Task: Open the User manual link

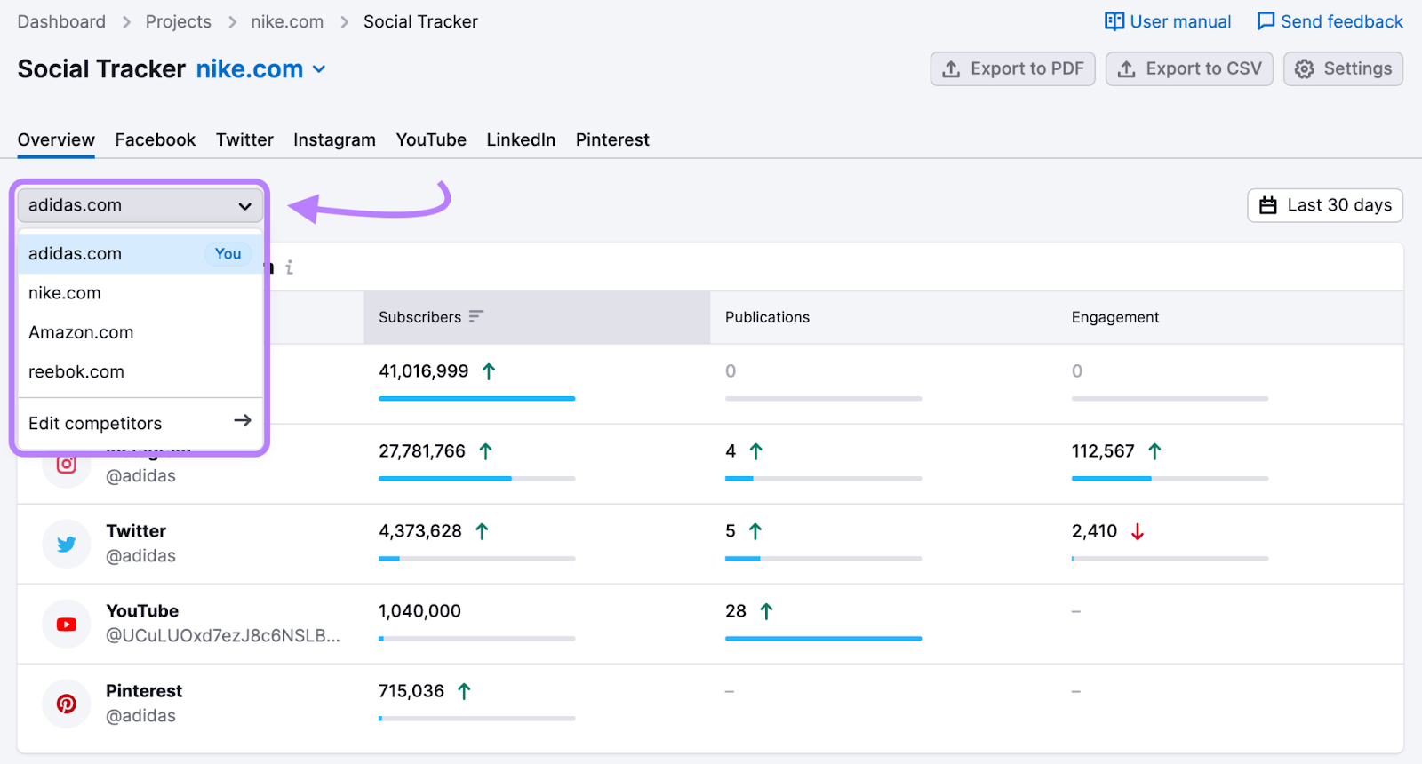Action: [1168, 21]
